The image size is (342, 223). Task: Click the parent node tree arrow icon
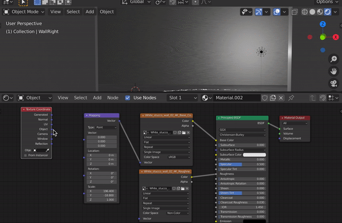[312, 98]
